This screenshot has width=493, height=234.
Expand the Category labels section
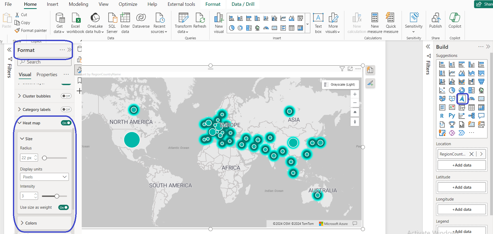tap(20, 109)
